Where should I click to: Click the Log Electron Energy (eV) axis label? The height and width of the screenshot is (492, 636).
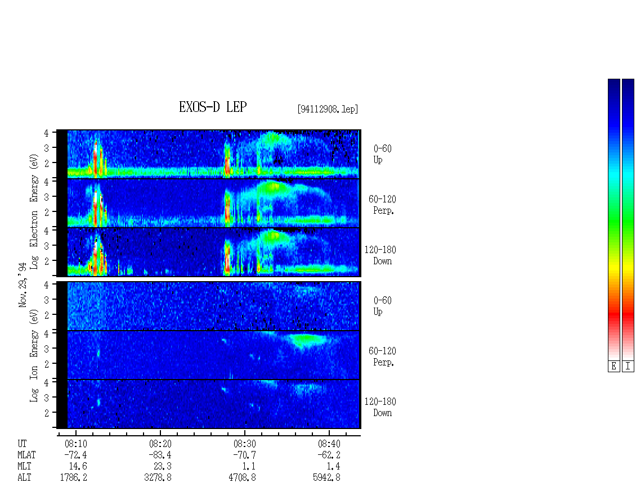pos(34,211)
